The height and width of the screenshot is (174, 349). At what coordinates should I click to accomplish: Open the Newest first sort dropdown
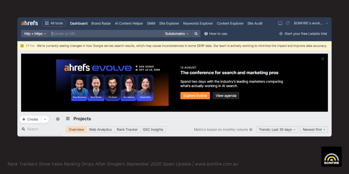pyautogui.click(x=314, y=129)
